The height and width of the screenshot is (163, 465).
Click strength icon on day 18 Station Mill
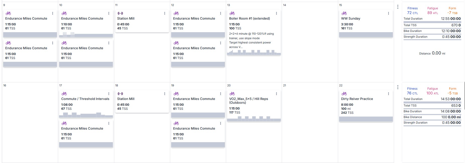(x=120, y=94)
